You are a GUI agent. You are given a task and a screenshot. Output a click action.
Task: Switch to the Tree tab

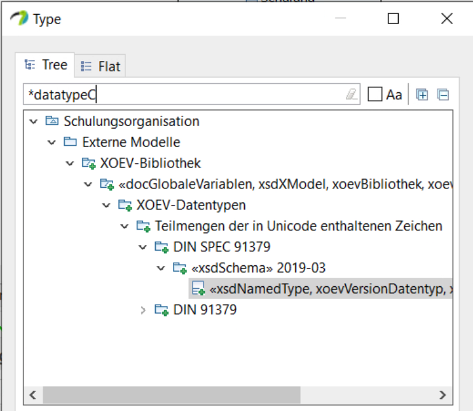[45, 65]
